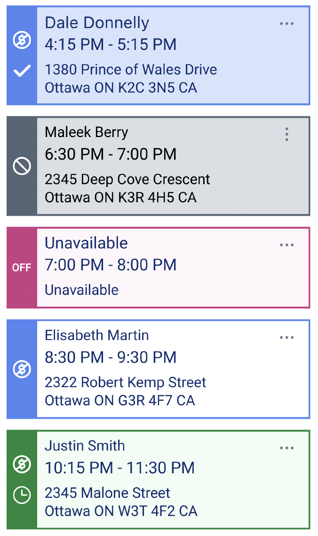Click the 2322 Robert Kemp Street address
The width and height of the screenshot is (318, 536).
coord(126,382)
